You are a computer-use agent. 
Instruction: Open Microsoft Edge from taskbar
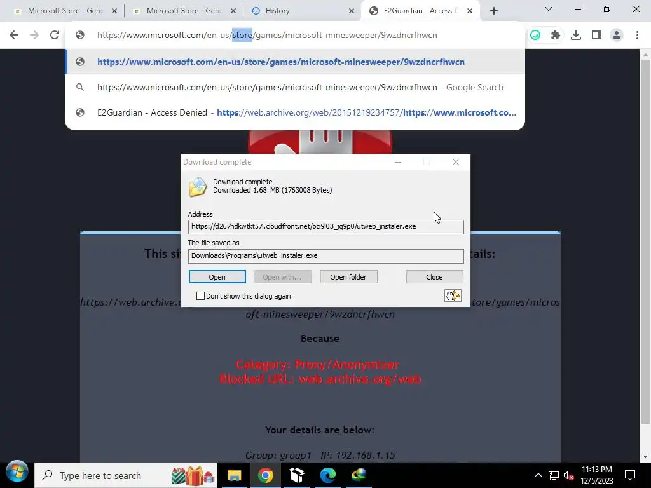pos(327,475)
